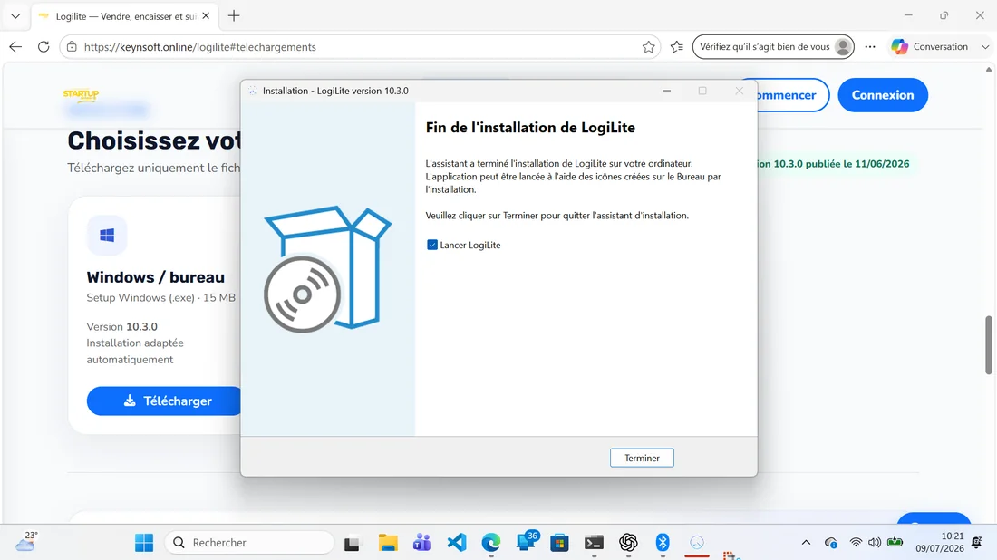
Task: Expand the chevron next to Conversation
Action: point(985,46)
